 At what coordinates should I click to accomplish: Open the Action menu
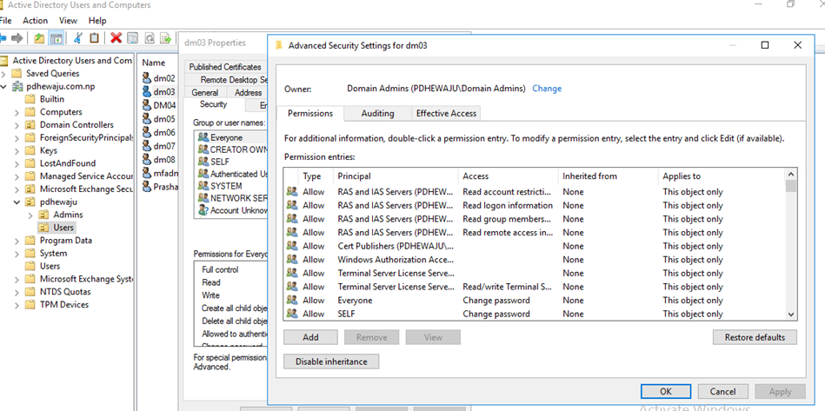(x=36, y=21)
